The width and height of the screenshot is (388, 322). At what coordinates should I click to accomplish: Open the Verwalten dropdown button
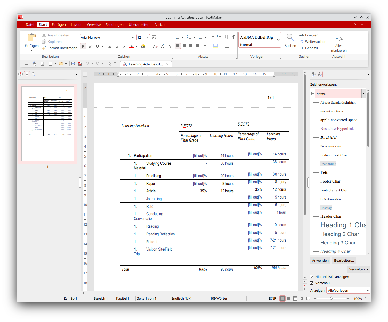pyautogui.click(x=358, y=269)
